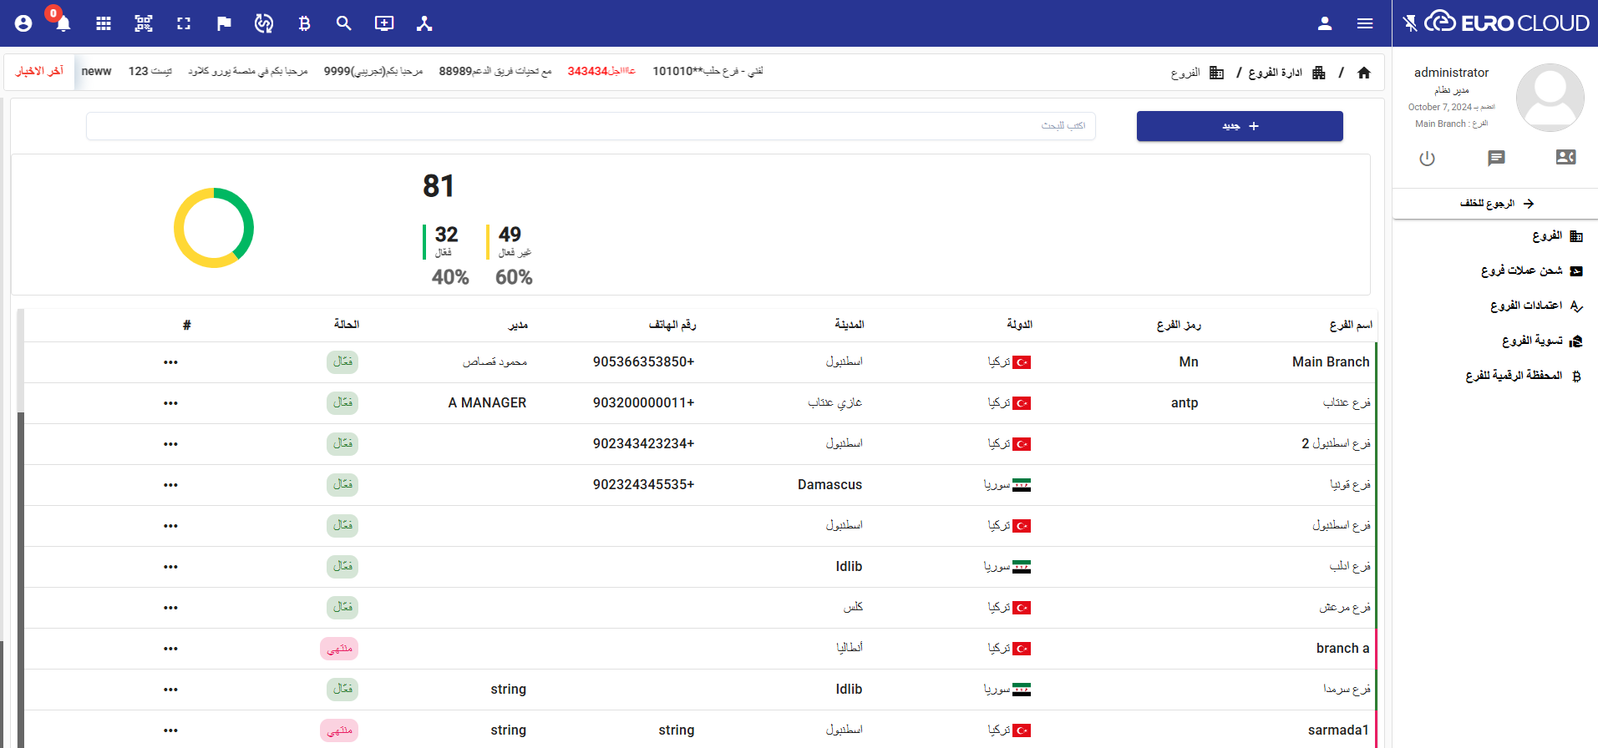Open the messages chat icon
The height and width of the screenshot is (748, 1598).
(1496, 159)
